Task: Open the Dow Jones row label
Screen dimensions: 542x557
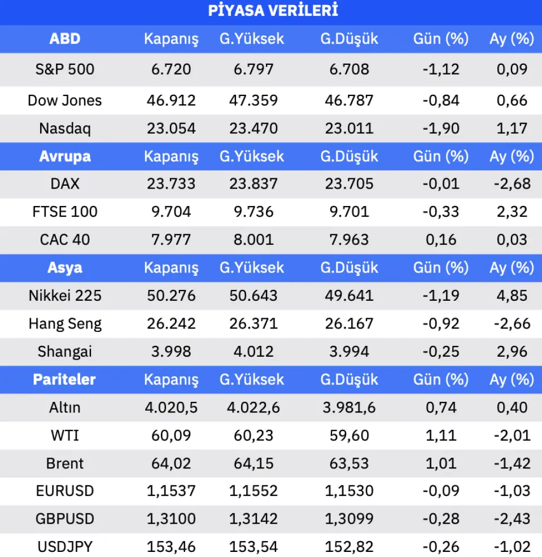Action: pyautogui.click(x=65, y=100)
